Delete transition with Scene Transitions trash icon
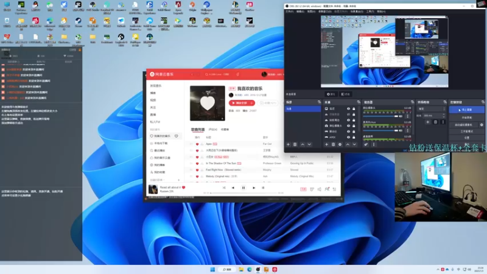Image resolution: width=487 pixels, height=274 pixels. 435,122
